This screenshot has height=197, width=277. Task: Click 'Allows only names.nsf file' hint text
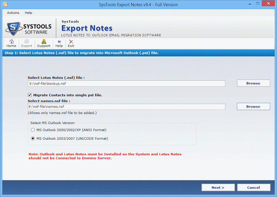(x=62, y=113)
